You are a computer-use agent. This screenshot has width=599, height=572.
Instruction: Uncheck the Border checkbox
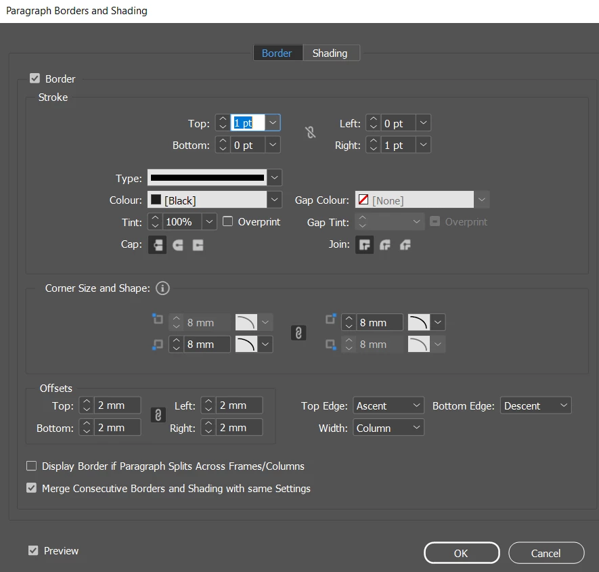[35, 79]
